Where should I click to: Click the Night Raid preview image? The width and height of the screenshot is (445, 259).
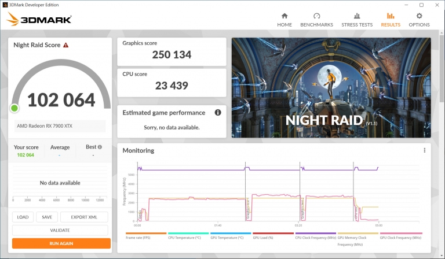pyautogui.click(x=331, y=88)
